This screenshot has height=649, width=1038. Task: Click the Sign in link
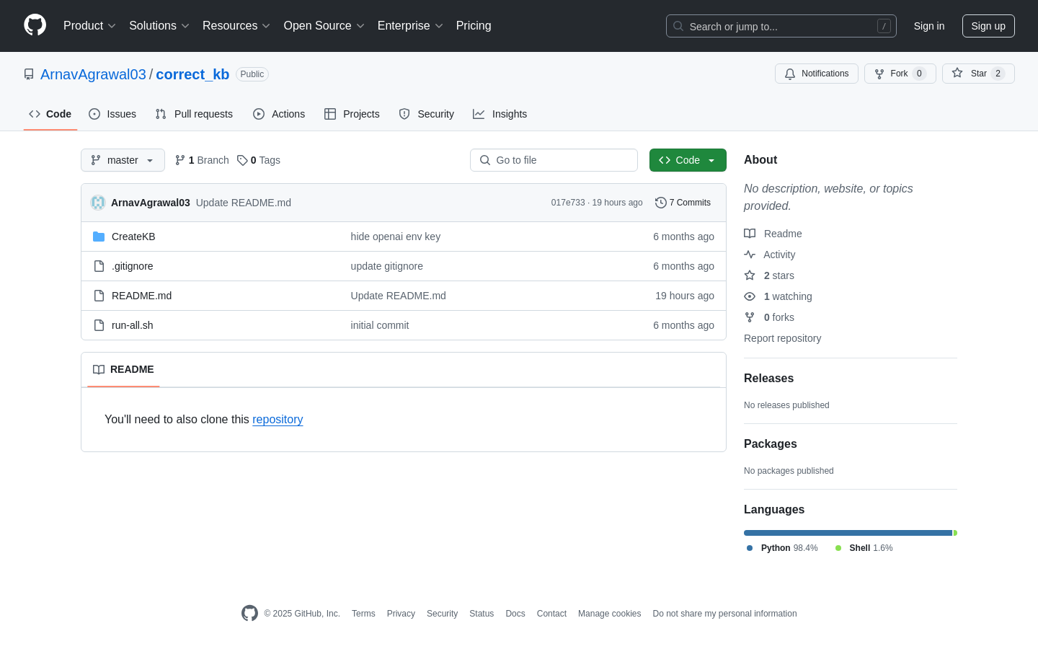point(929,26)
